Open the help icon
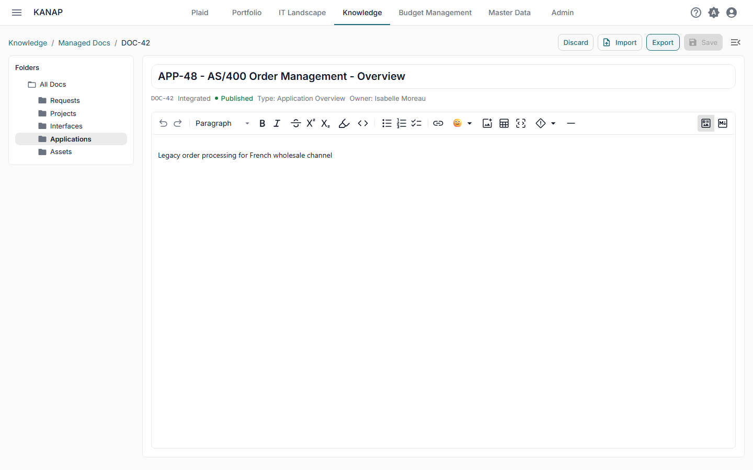This screenshot has height=470, width=753. pyautogui.click(x=696, y=13)
